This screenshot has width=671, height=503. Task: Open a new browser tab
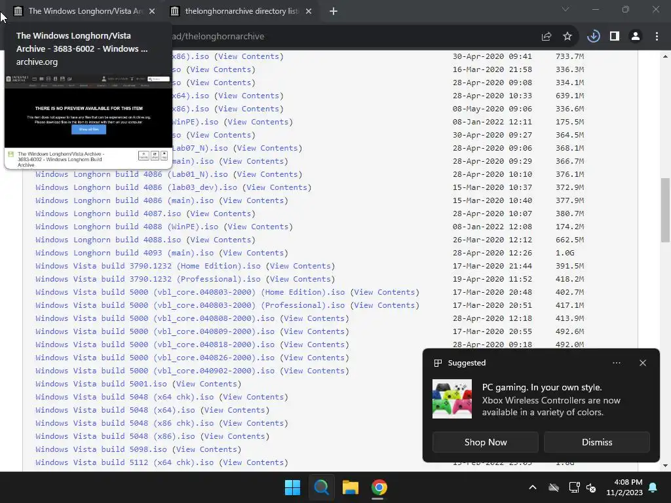point(334,11)
